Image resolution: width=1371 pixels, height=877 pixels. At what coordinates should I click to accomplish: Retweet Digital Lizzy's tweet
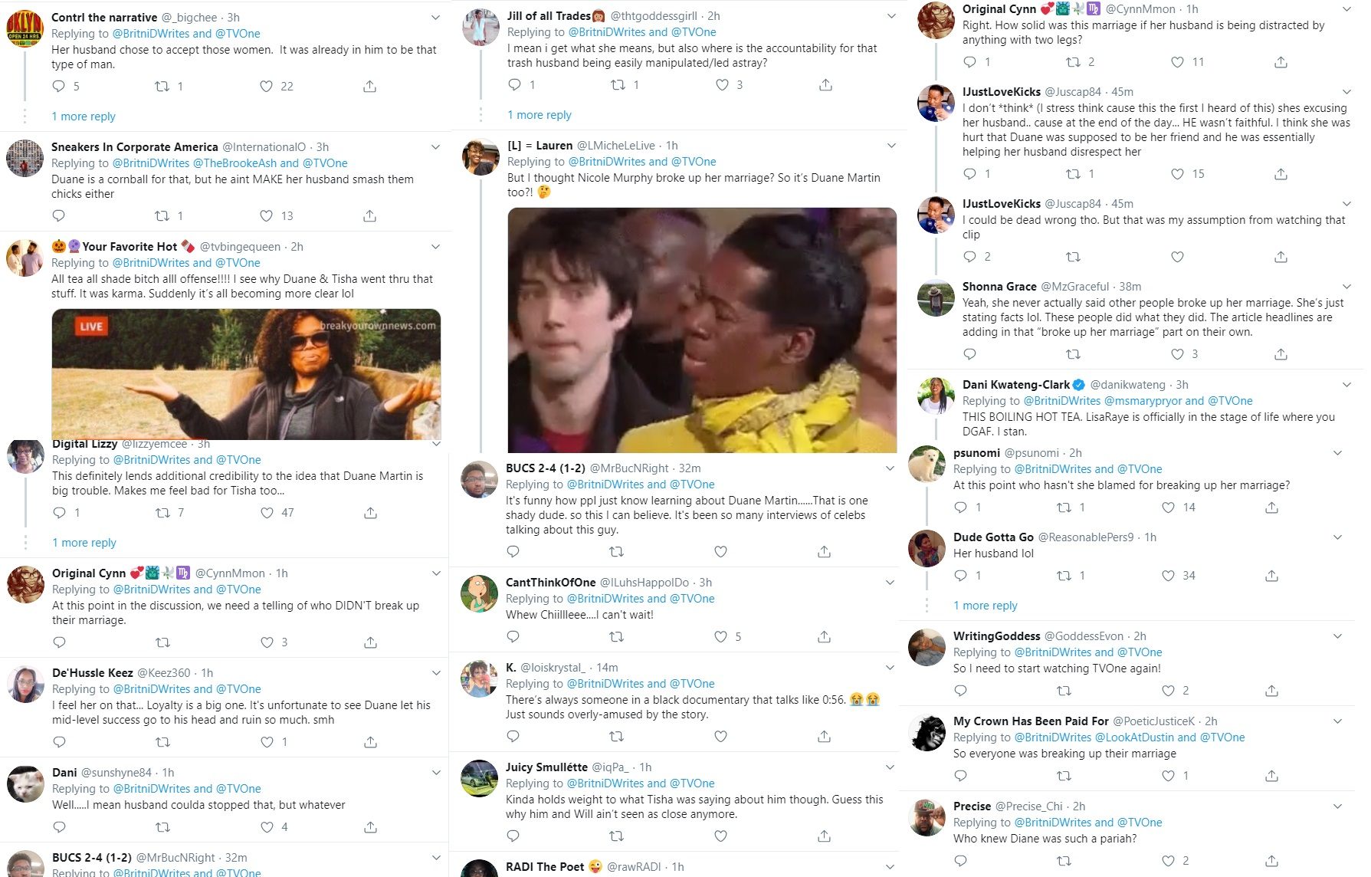pyautogui.click(x=162, y=513)
